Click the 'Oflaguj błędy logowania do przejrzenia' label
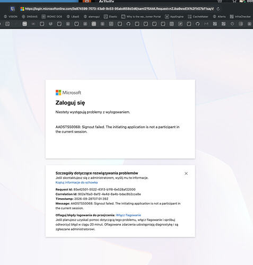Image resolution: width=253 pixels, height=265 pixels. pyautogui.click(x=85, y=215)
